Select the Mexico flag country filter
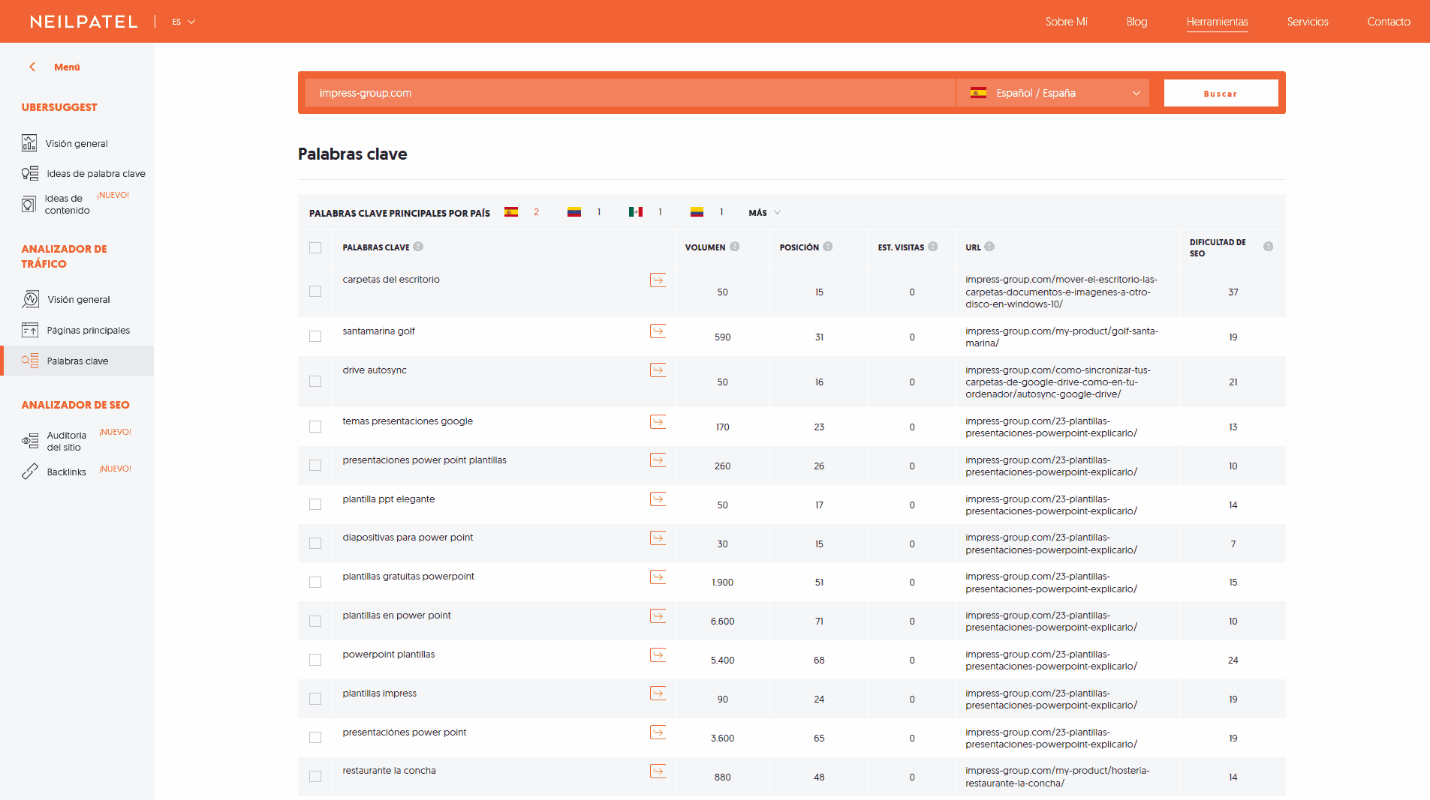The width and height of the screenshot is (1430, 800). click(636, 212)
